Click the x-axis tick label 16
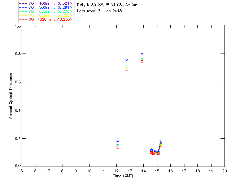This screenshot has height=185, width=231. pos(171,171)
